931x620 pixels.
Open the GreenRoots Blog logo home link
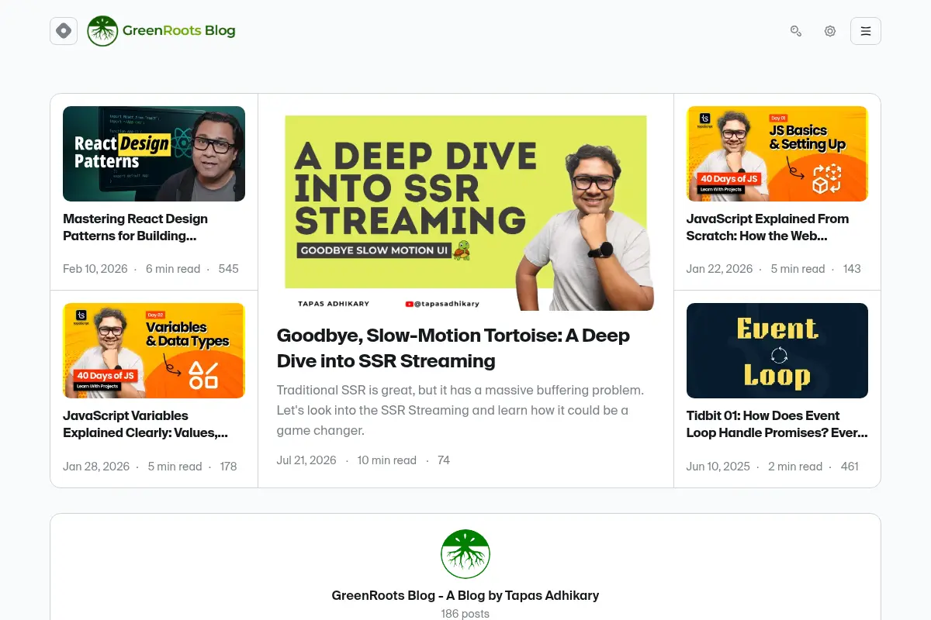coord(161,31)
